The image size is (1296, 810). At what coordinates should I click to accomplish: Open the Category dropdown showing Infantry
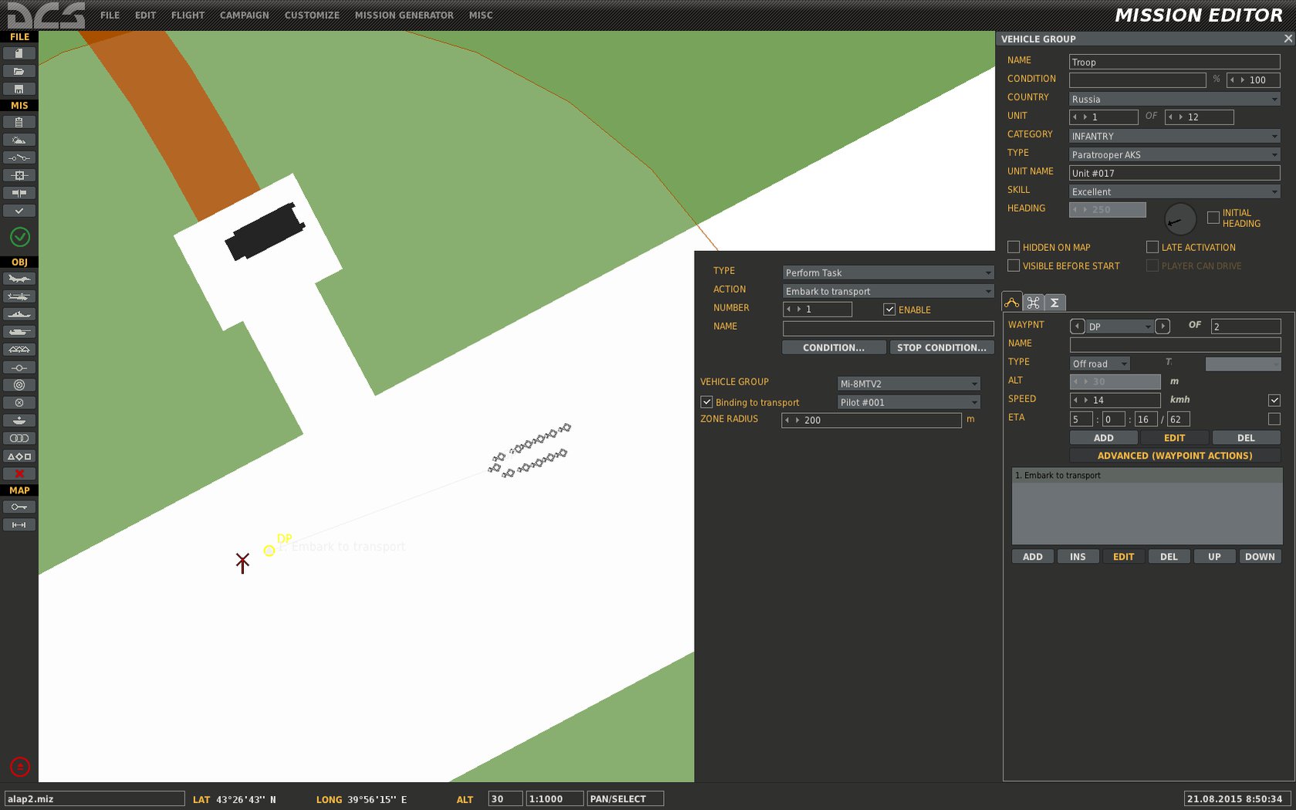pyautogui.click(x=1174, y=136)
